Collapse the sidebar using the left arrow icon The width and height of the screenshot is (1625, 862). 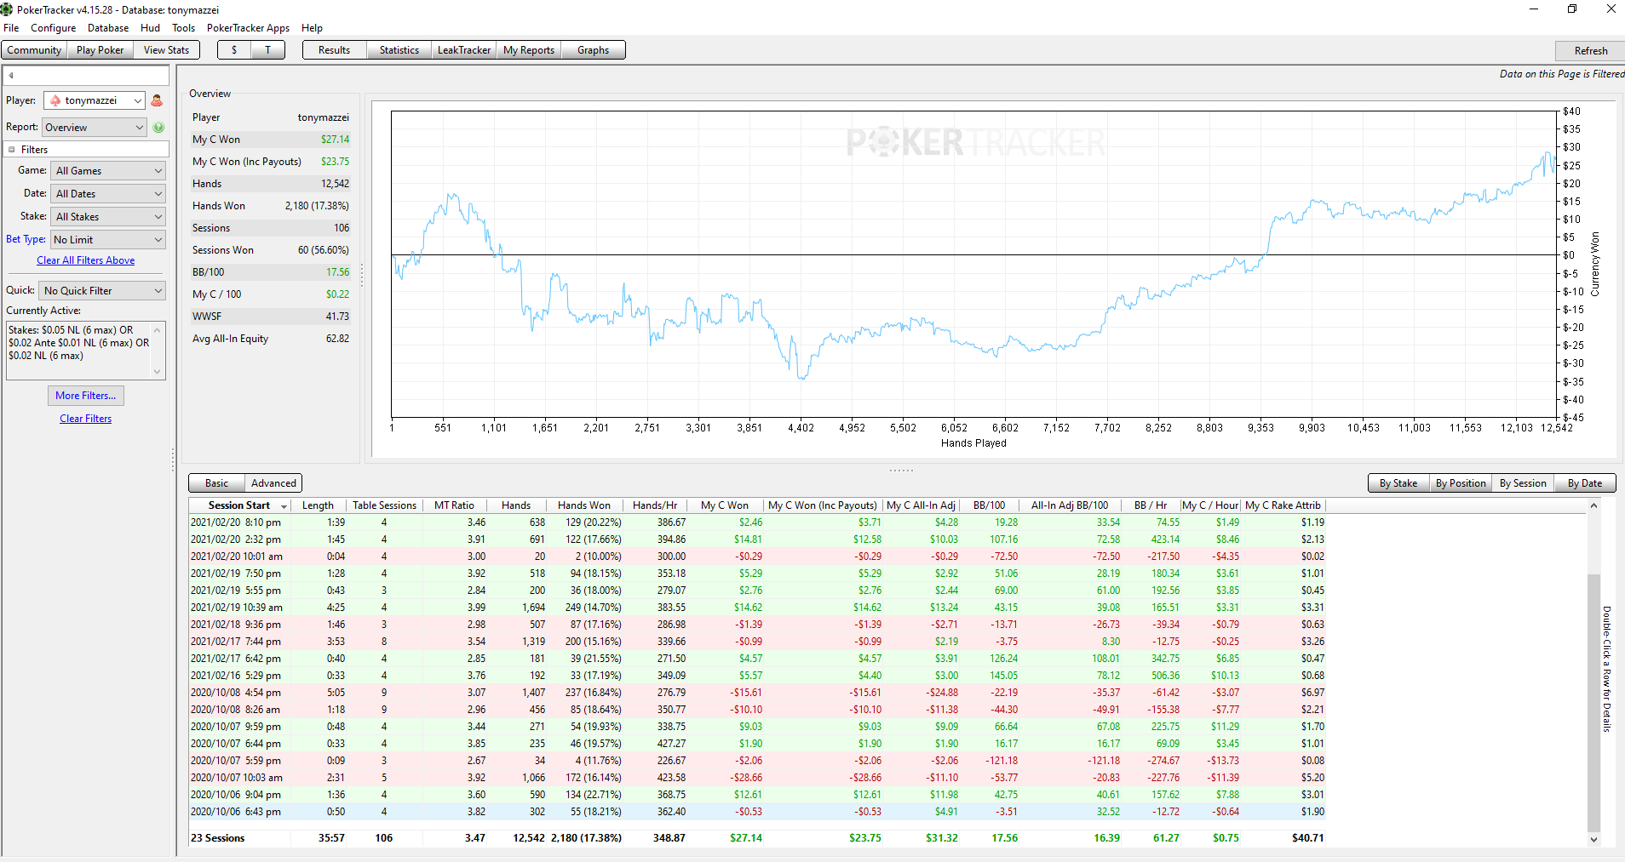click(x=11, y=75)
